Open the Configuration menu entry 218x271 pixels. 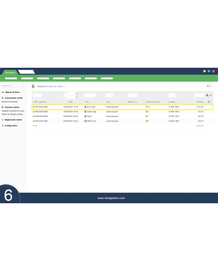pyautogui.click(x=11, y=125)
